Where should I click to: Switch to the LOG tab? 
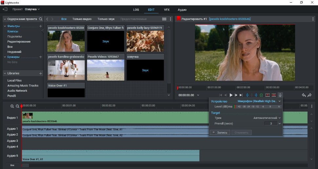(x=136, y=10)
